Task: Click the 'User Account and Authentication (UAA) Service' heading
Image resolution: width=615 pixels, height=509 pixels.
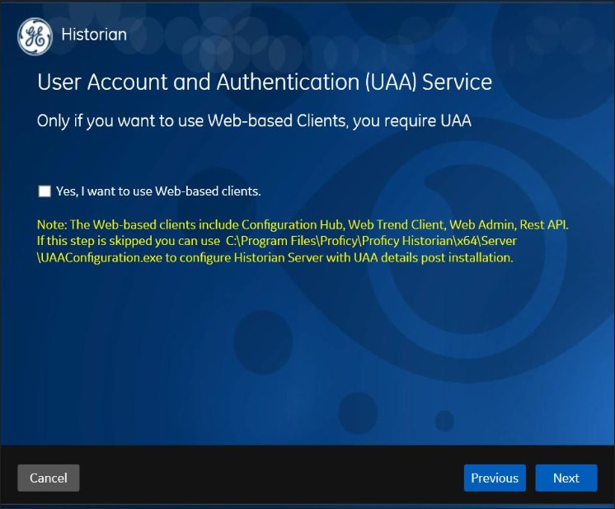Action: (265, 82)
